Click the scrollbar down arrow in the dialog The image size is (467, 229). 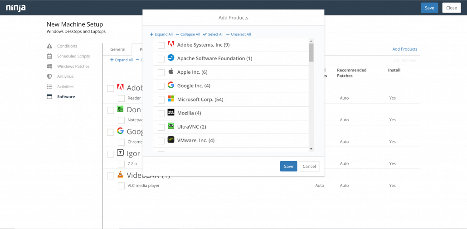pyautogui.click(x=311, y=149)
